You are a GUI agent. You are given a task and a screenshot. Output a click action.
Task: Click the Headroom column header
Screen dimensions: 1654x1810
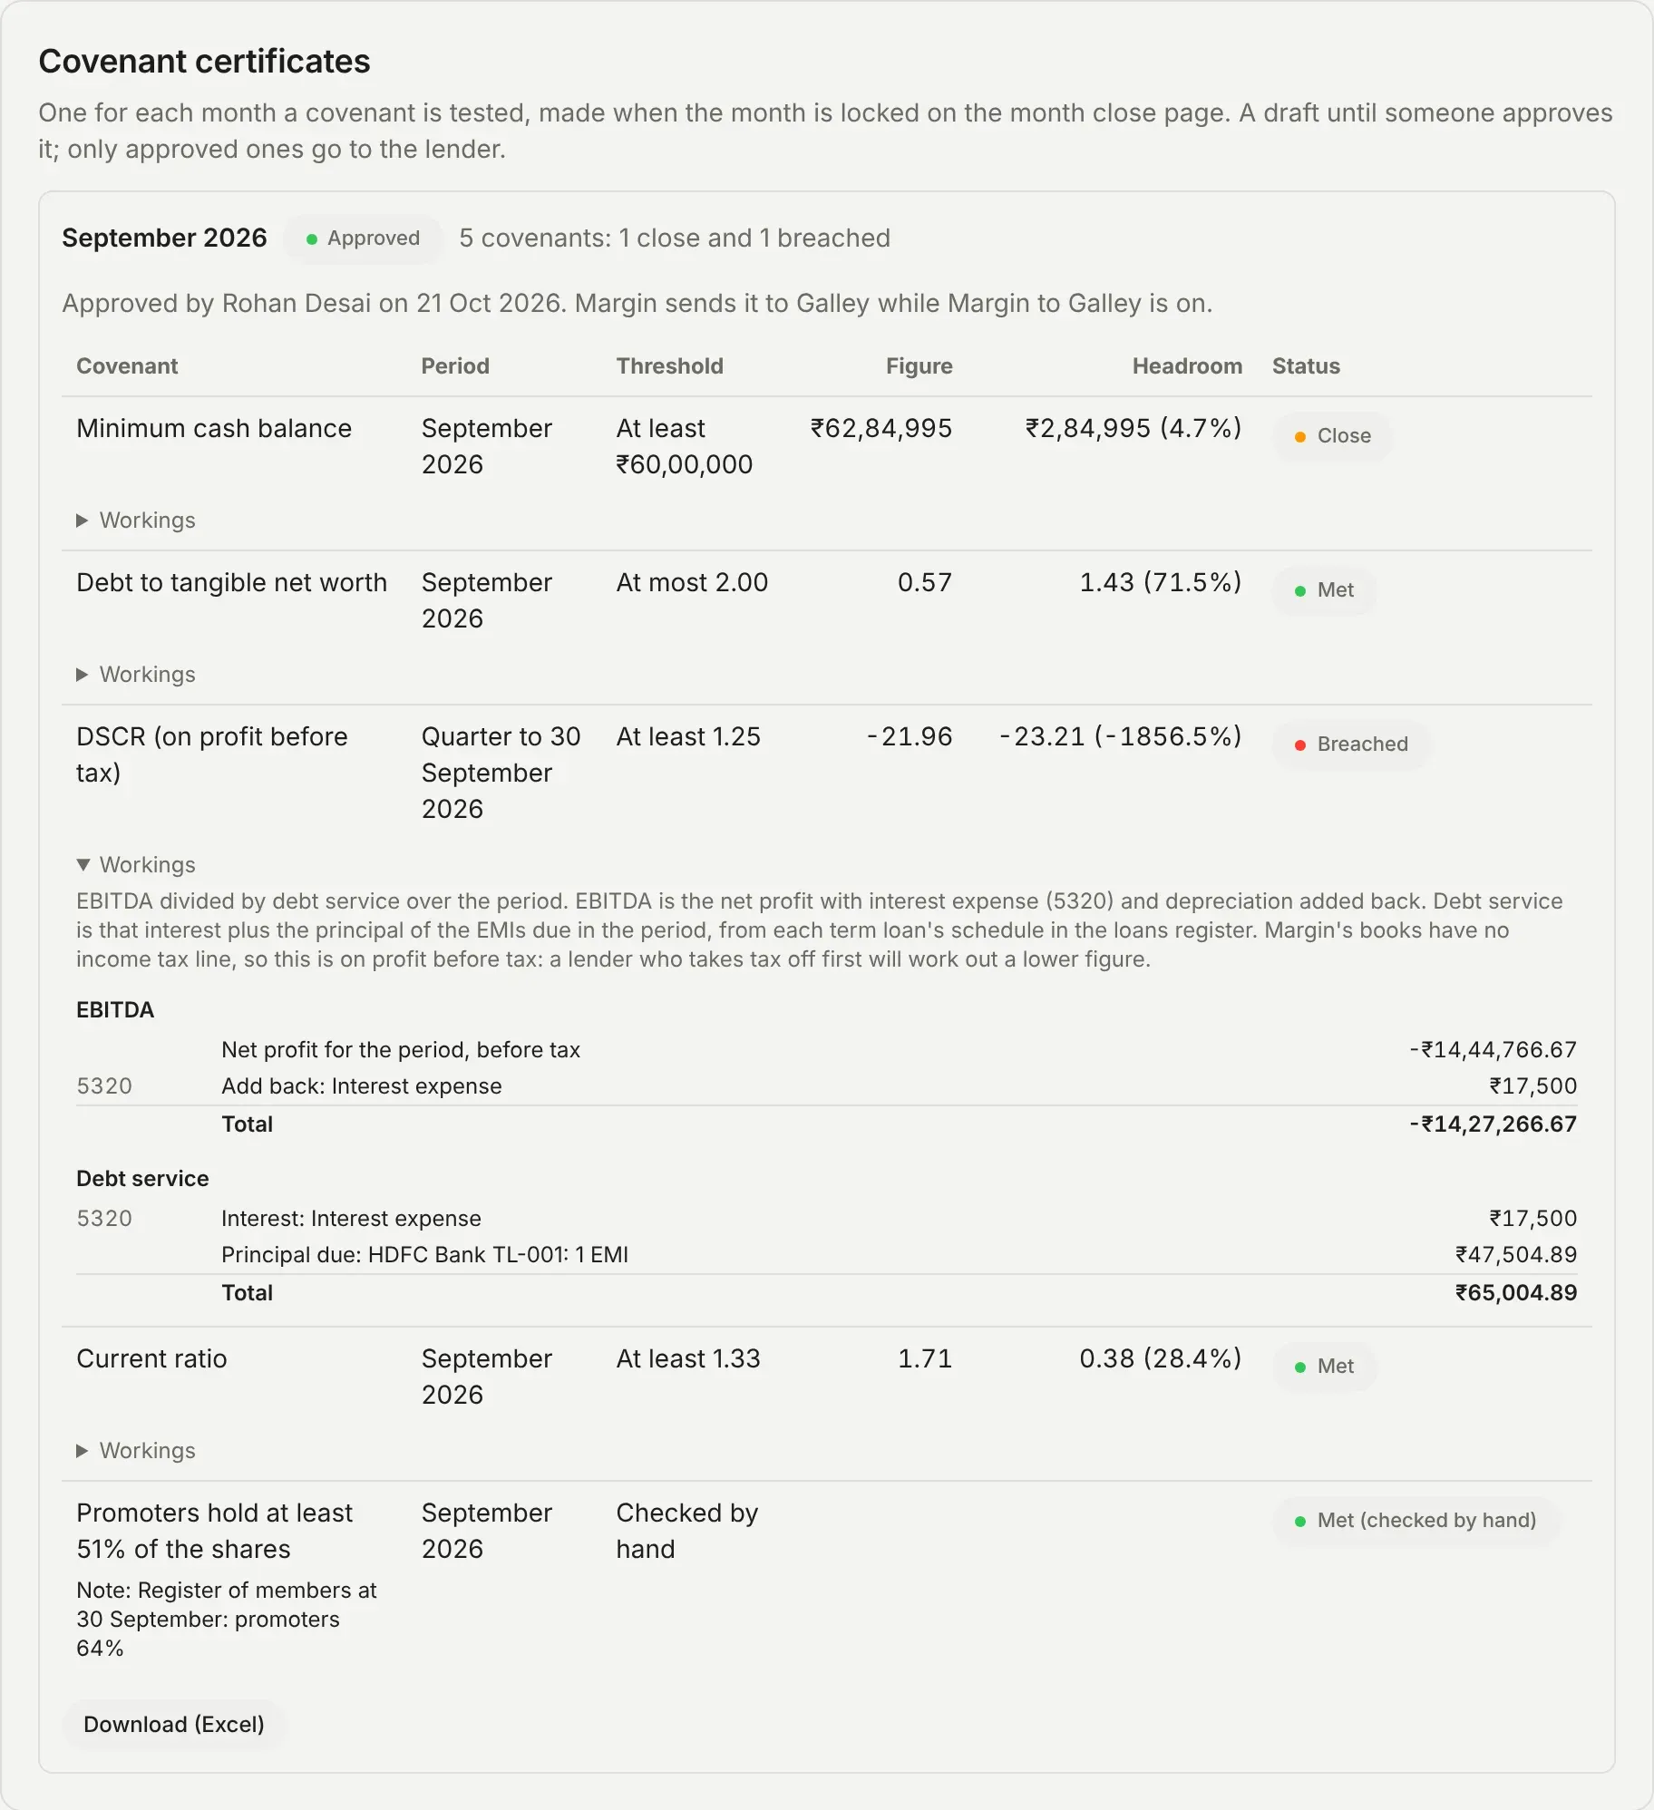(1187, 366)
